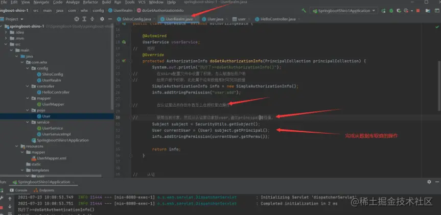
Task: Expand the .idea folder
Action: (6, 32)
